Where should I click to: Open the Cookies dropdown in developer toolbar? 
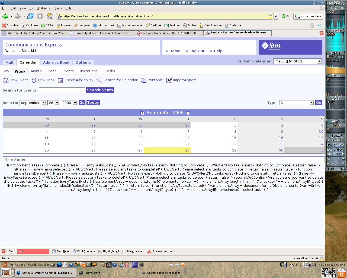click(30, 26)
